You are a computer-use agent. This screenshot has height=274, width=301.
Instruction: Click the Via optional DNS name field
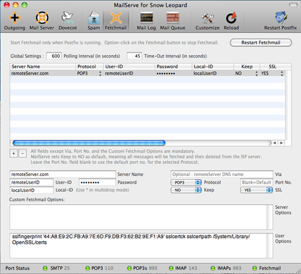point(222,174)
